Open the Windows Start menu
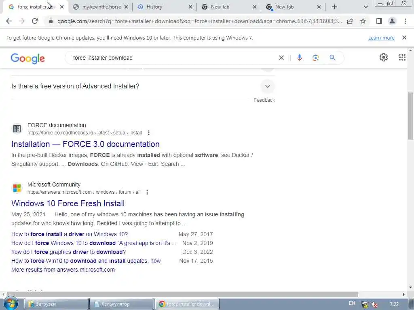This screenshot has height=310, width=414. pos(11,304)
